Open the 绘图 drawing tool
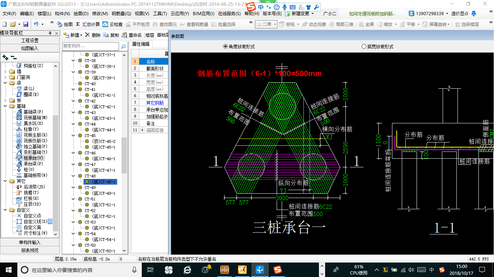Screen dimensions: 494x277 coord(65,24)
